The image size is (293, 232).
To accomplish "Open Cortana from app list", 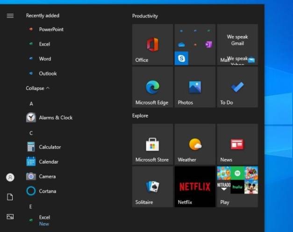I will pyautogui.click(x=42, y=191).
